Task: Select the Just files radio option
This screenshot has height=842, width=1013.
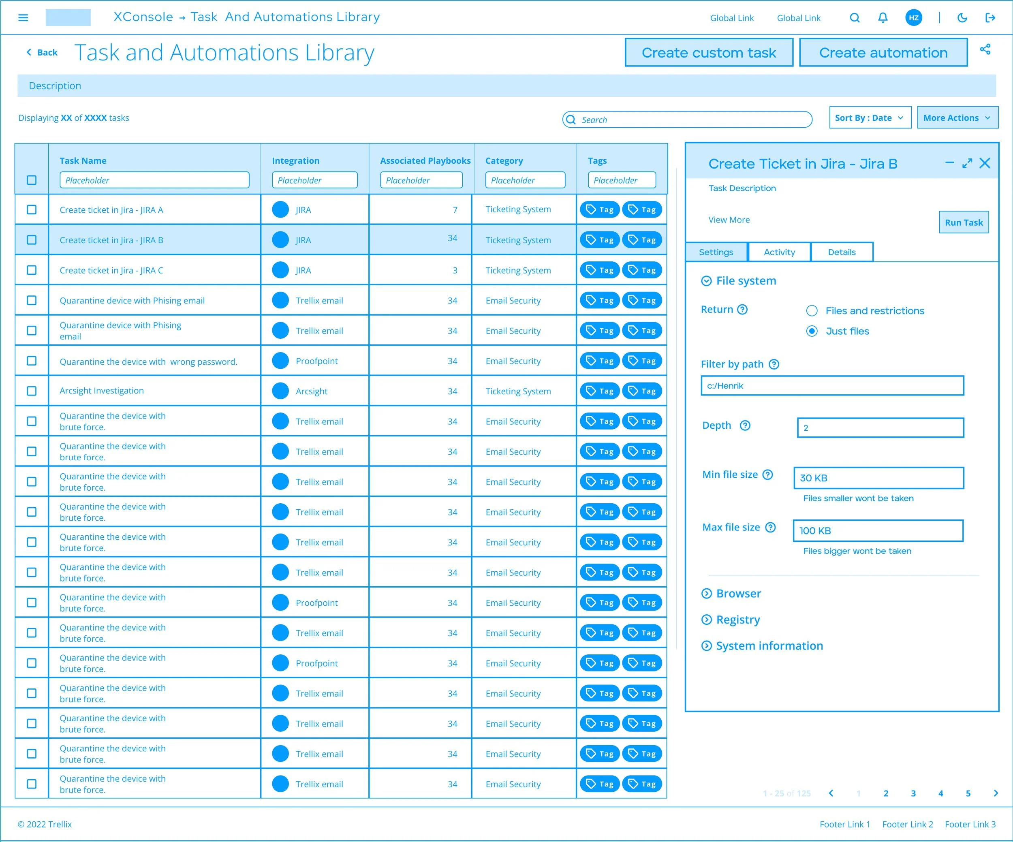Action: coord(812,331)
